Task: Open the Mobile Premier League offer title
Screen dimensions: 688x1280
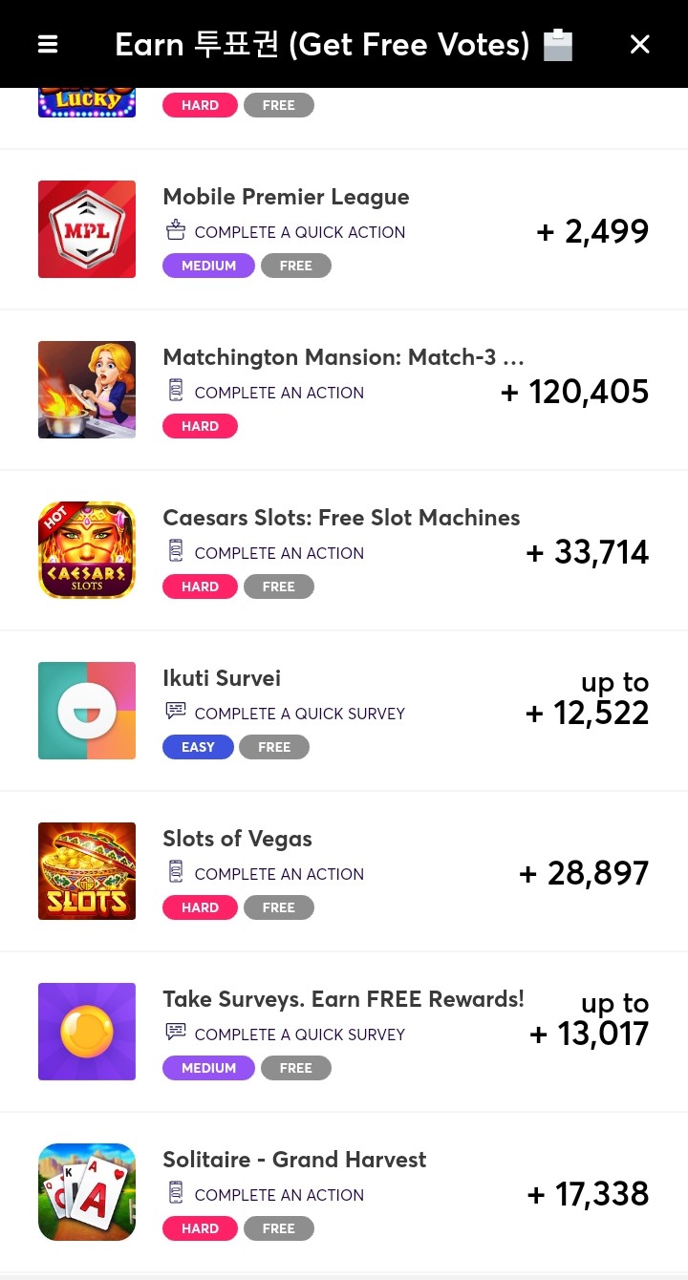Action: (x=286, y=197)
